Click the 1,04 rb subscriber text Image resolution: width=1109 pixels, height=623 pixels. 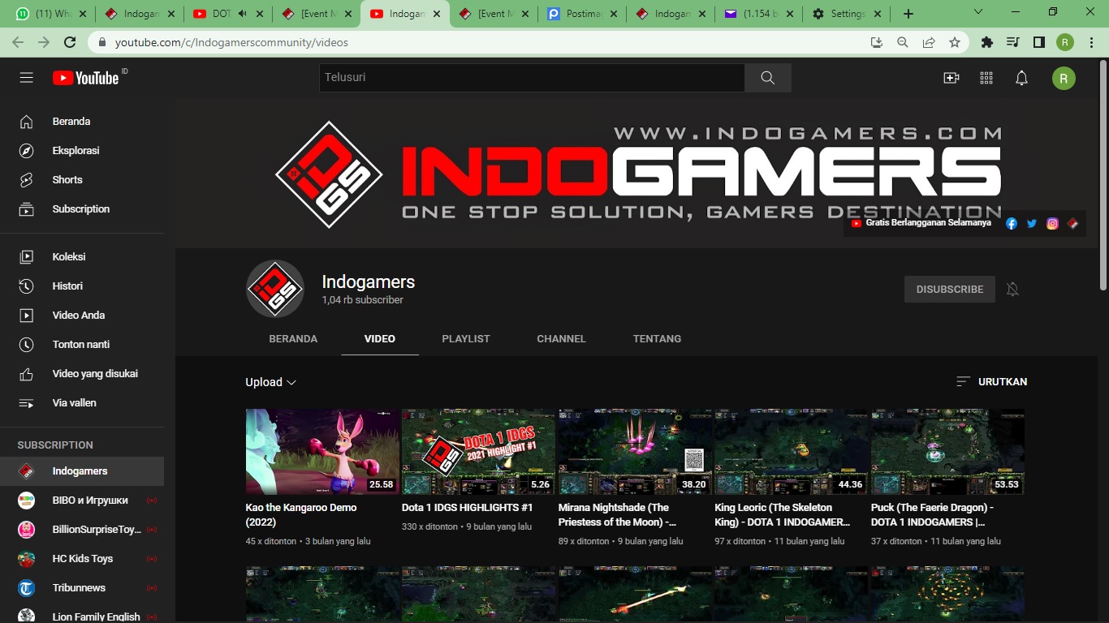[363, 300]
